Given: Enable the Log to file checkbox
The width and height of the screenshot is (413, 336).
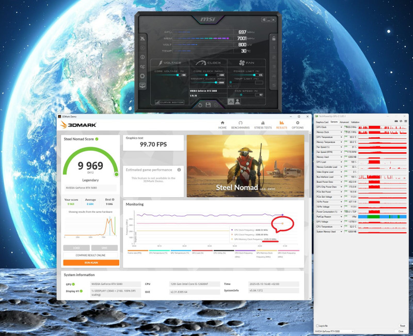Looking at the screenshot, I should [x=317, y=326].
